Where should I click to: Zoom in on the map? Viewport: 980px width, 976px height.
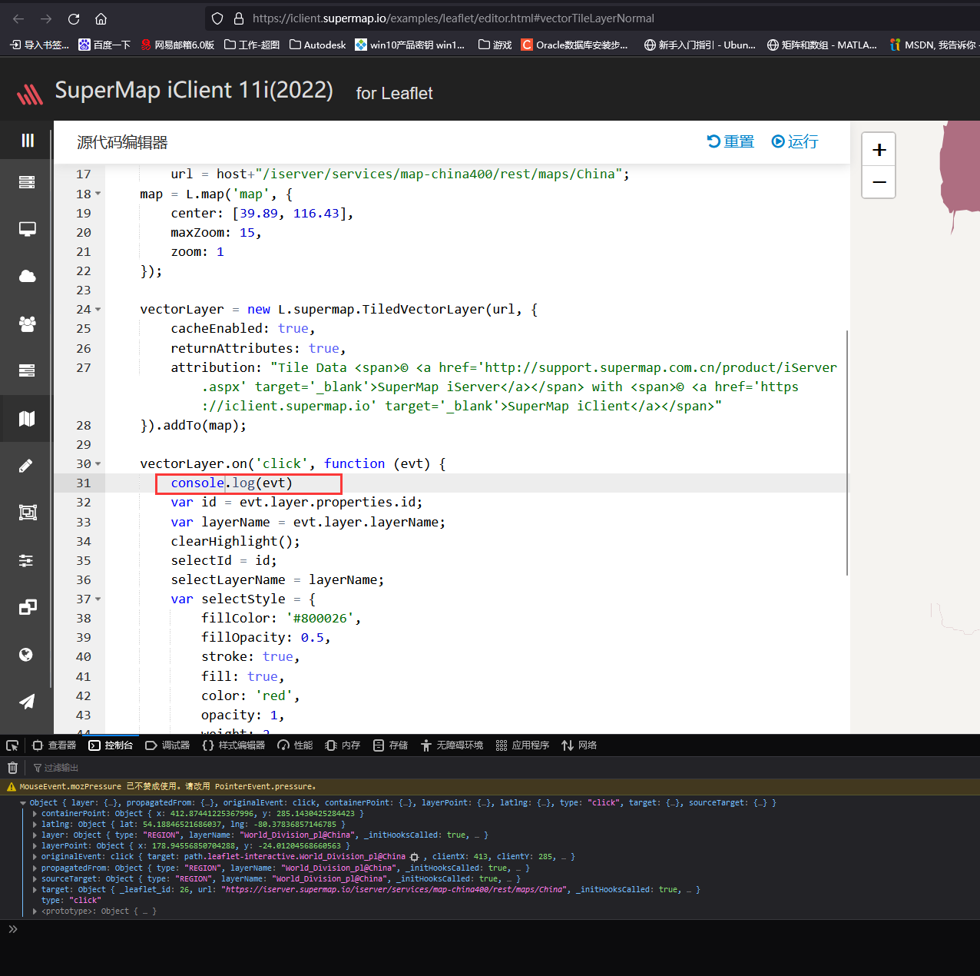pyautogui.click(x=879, y=150)
